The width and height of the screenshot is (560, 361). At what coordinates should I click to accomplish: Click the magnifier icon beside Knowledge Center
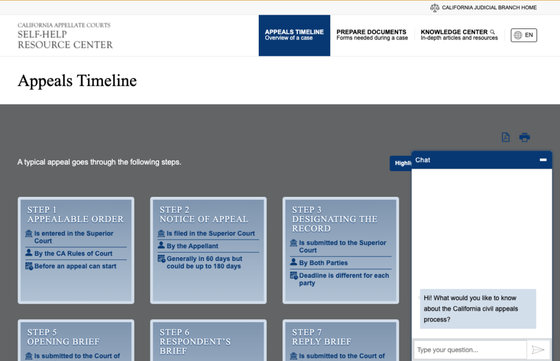(493, 32)
